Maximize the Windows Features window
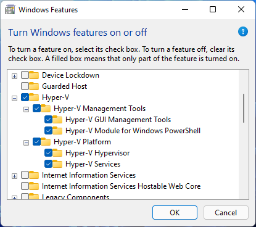This screenshot has width=256, height=227. coord(213,9)
